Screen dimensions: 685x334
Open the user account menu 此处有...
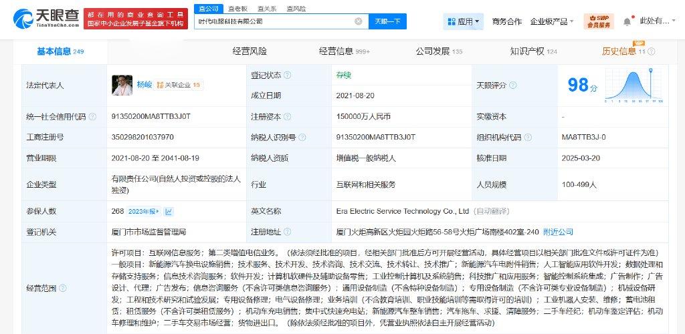(x=659, y=21)
